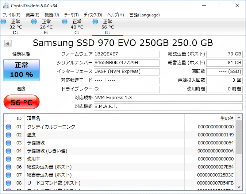This screenshot has height=194, width=246.
Task: Click the blue status orb for drive C:
Action: click(65, 22)
